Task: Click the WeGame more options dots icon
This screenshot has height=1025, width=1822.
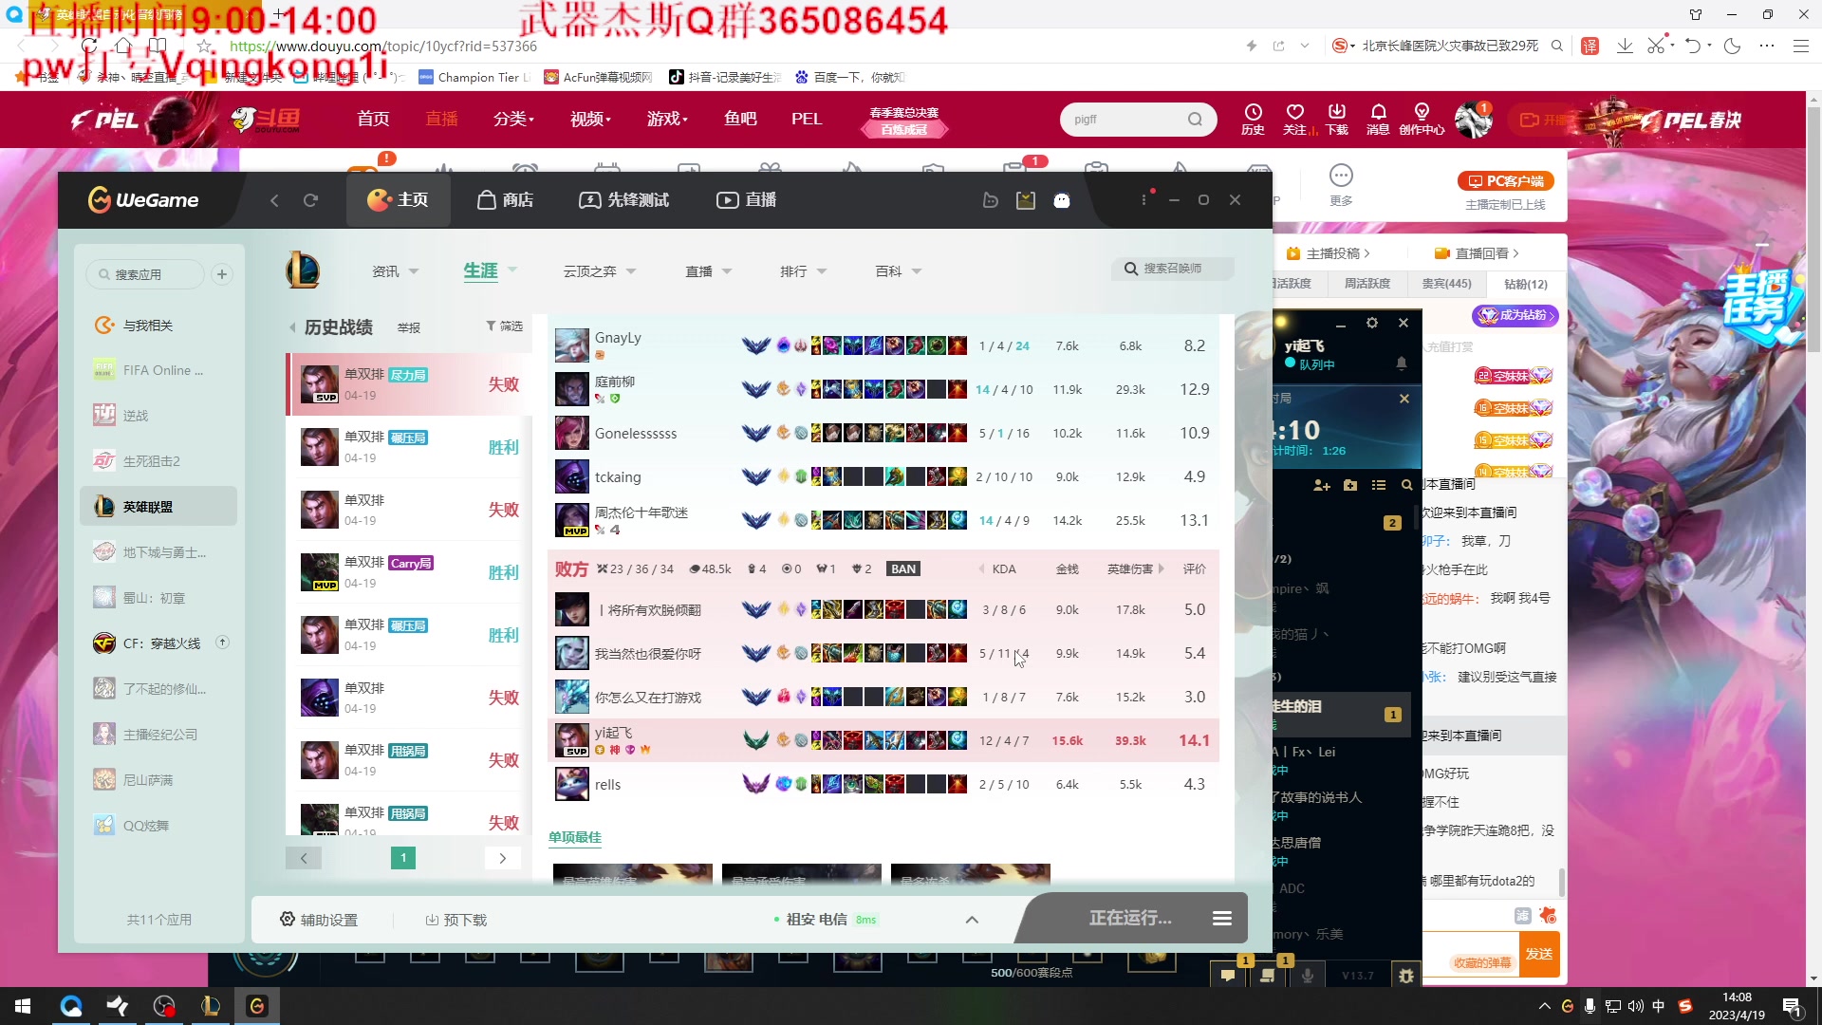Action: point(1143,200)
